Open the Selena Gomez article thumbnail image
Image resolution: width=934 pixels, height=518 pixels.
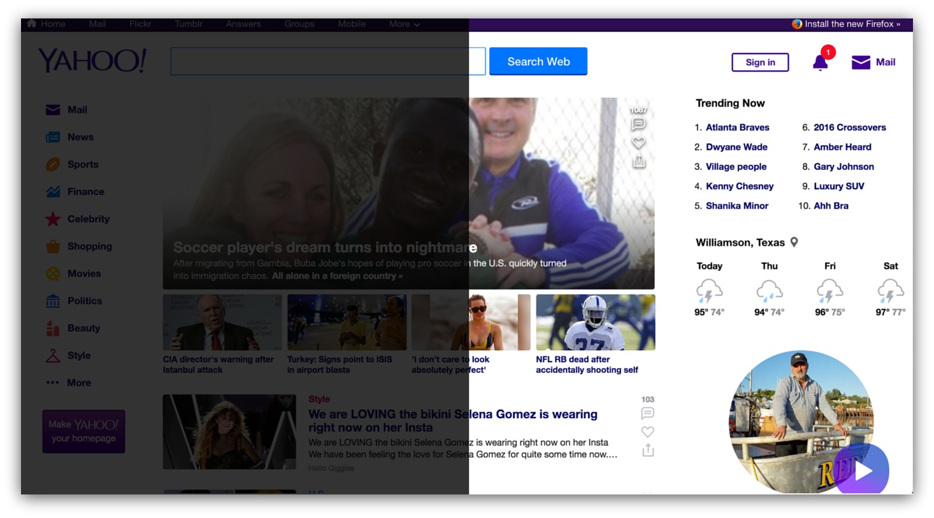[x=229, y=431]
